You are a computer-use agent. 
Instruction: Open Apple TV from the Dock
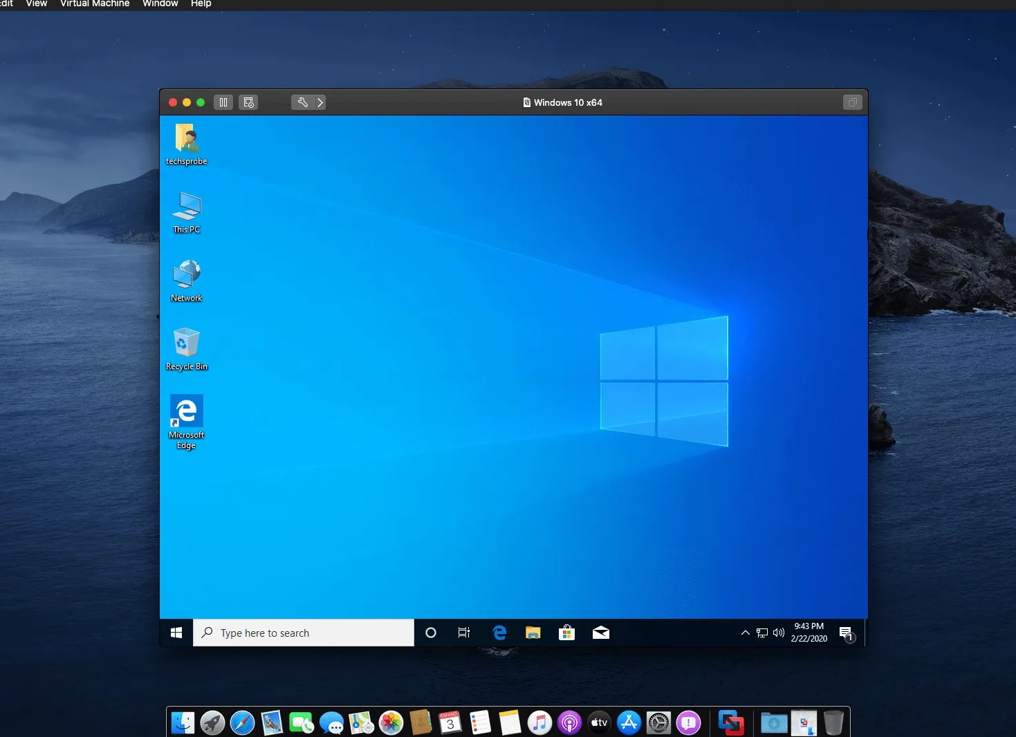[599, 723]
